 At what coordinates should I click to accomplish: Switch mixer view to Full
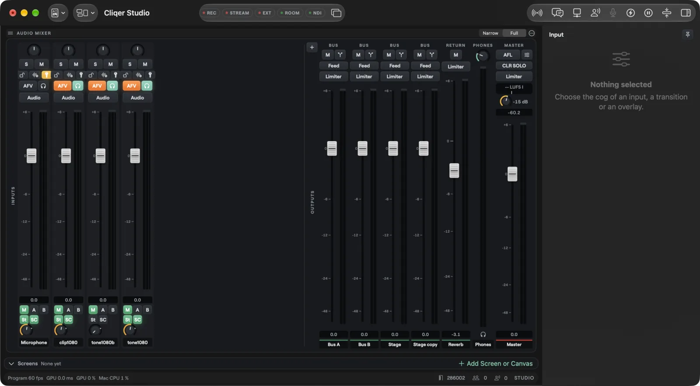pos(514,33)
